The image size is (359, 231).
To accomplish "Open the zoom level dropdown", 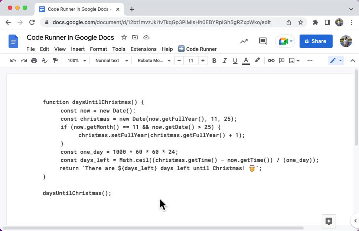I will (x=75, y=60).
